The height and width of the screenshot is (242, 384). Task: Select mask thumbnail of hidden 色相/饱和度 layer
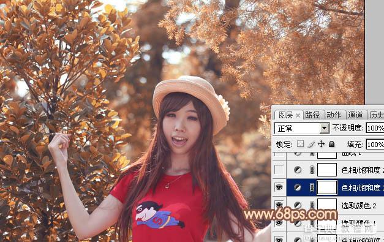[327, 170]
